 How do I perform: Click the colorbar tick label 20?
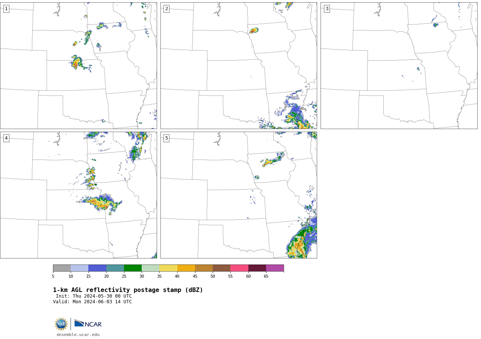click(106, 277)
